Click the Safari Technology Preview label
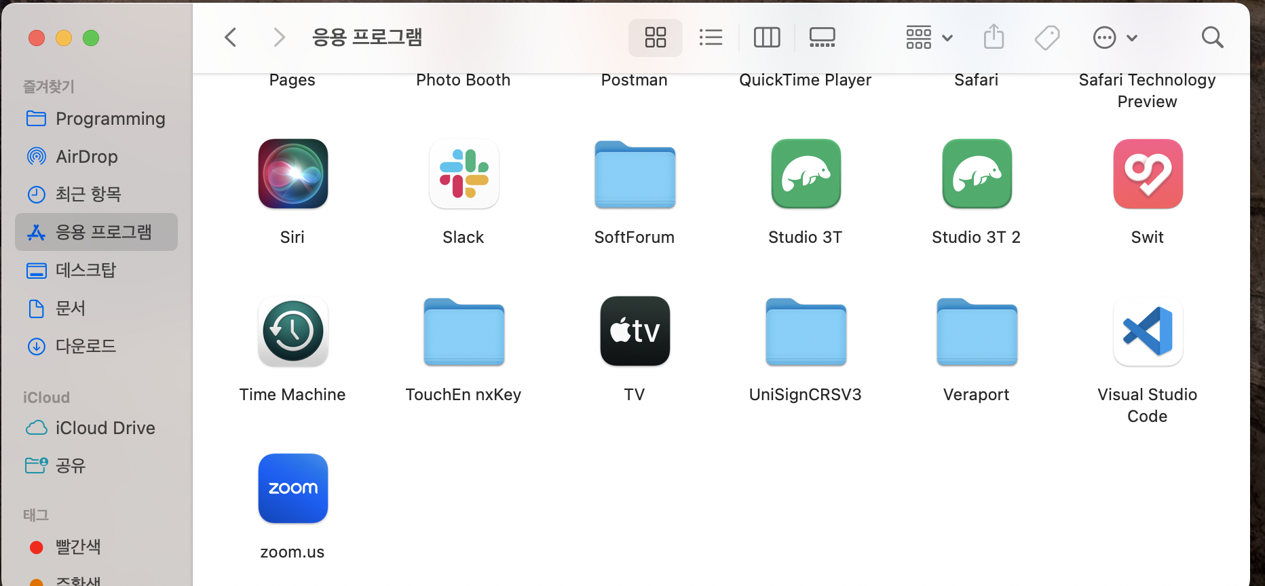1265x586 pixels. point(1148,91)
